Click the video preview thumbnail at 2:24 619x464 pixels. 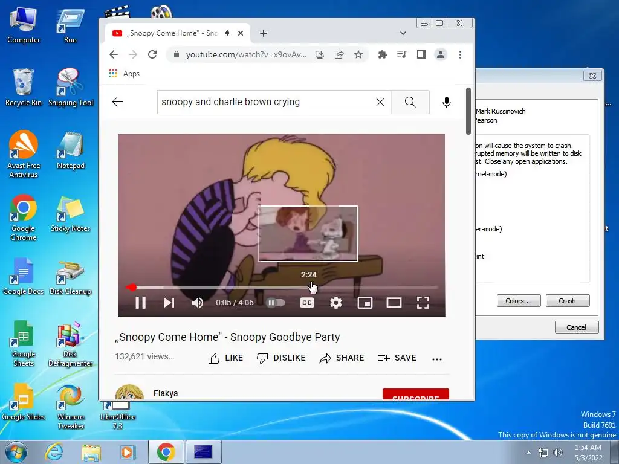308,234
